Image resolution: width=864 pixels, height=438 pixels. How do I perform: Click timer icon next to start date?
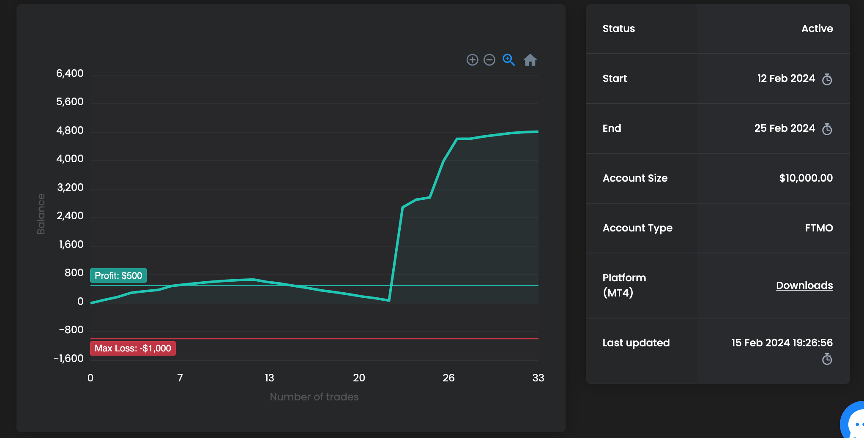point(827,79)
